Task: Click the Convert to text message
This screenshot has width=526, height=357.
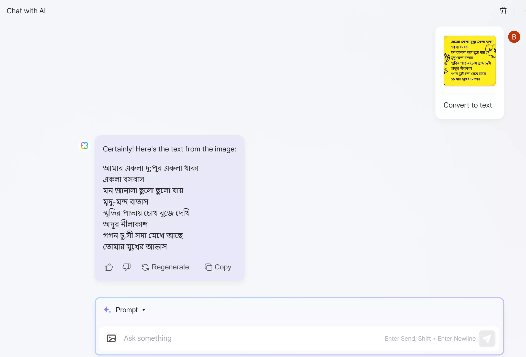Action: coord(468,105)
